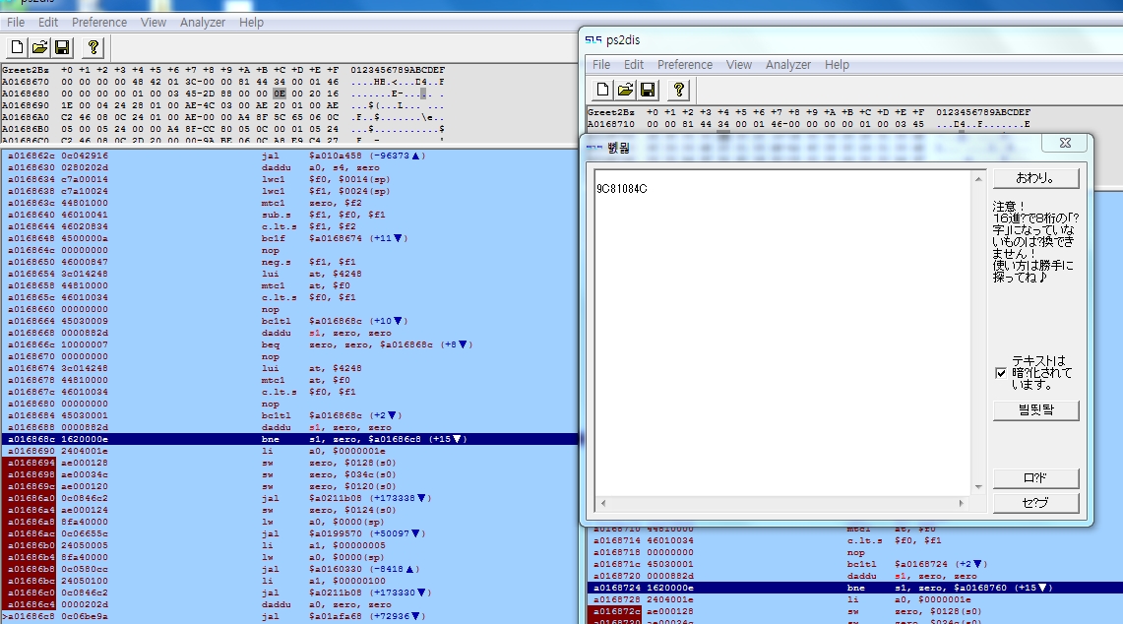Viewport: 1123px width, 624px height.
Task: Click hex dump row A0168690 in left window
Action: click(x=223, y=105)
